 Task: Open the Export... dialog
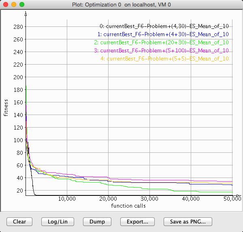pyautogui.click(x=137, y=221)
